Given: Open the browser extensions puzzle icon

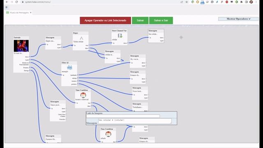Looking at the screenshot, I should tap(241, 2).
